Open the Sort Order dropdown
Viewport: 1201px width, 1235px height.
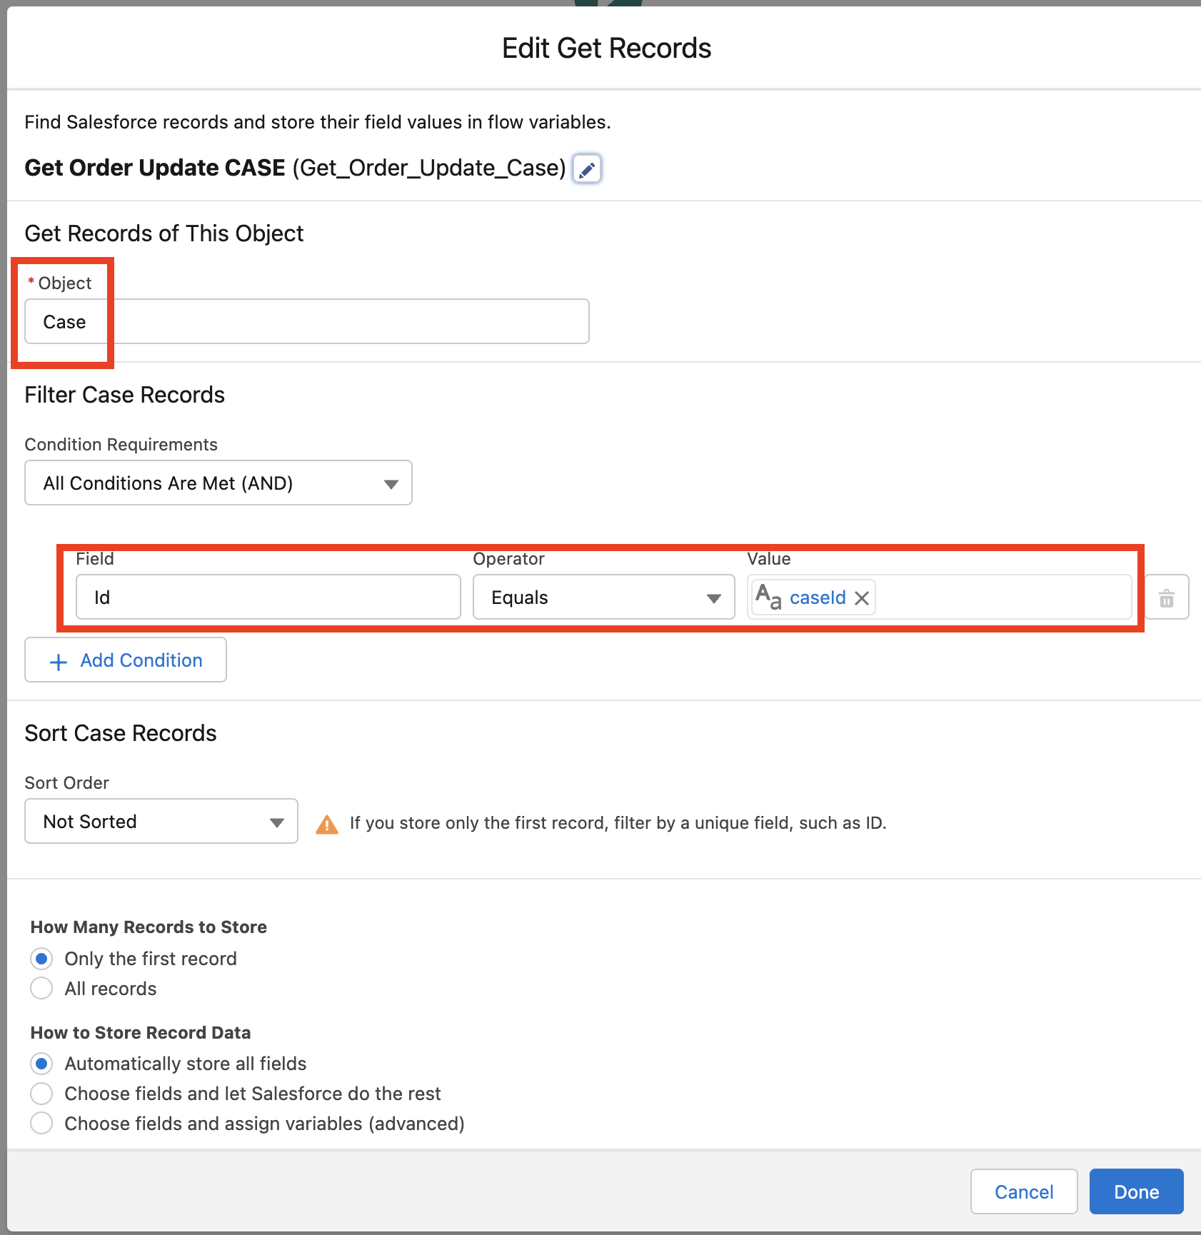161,822
